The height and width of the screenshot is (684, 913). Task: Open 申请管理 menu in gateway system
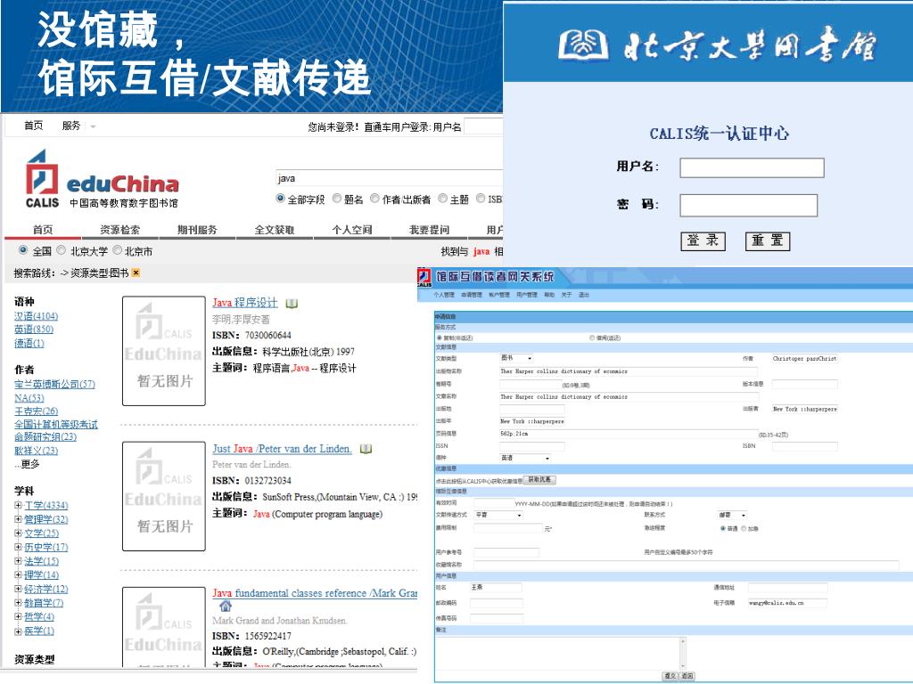[x=472, y=295]
